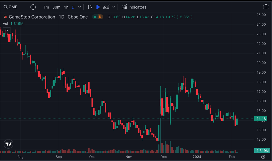Image resolution: width=272 pixels, height=161 pixels.
Task: Open the Indicators menu
Action: pos(134,7)
